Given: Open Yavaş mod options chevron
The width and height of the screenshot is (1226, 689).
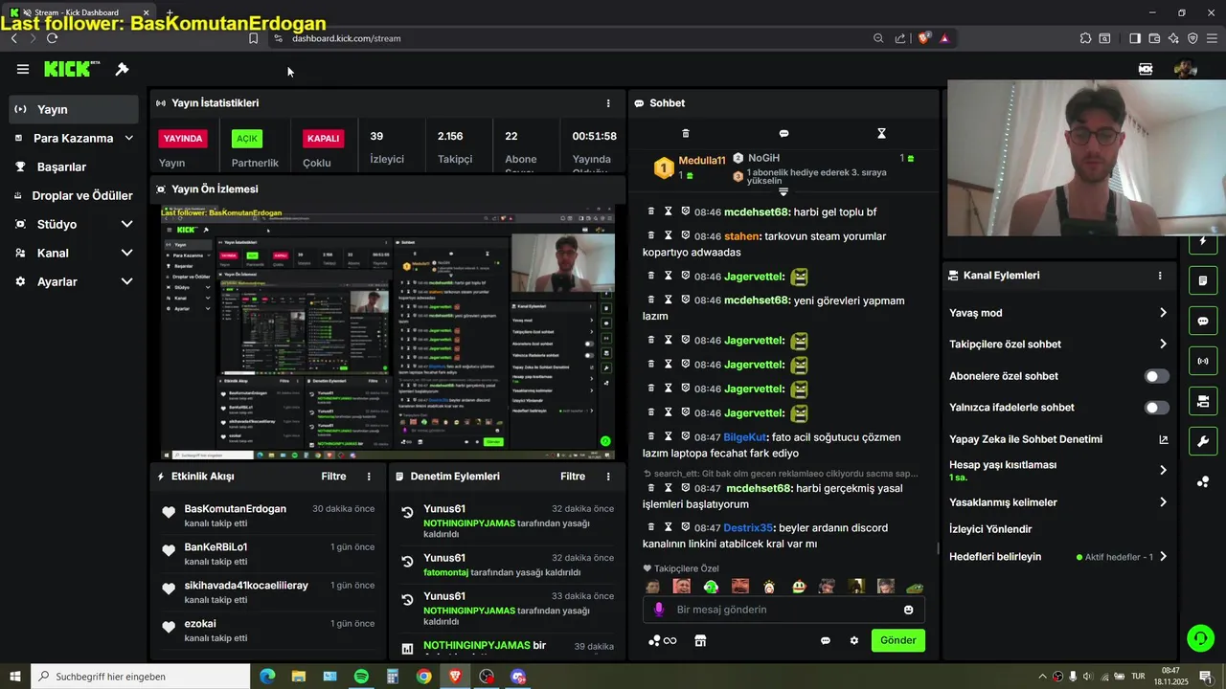Looking at the screenshot, I should [1163, 313].
